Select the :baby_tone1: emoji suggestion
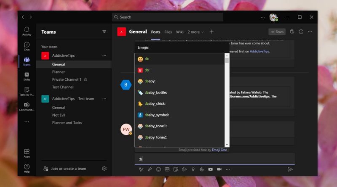This screenshot has height=187, width=337. 179,126
